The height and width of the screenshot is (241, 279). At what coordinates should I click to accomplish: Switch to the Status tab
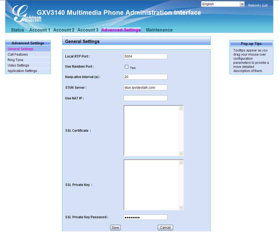18,30
